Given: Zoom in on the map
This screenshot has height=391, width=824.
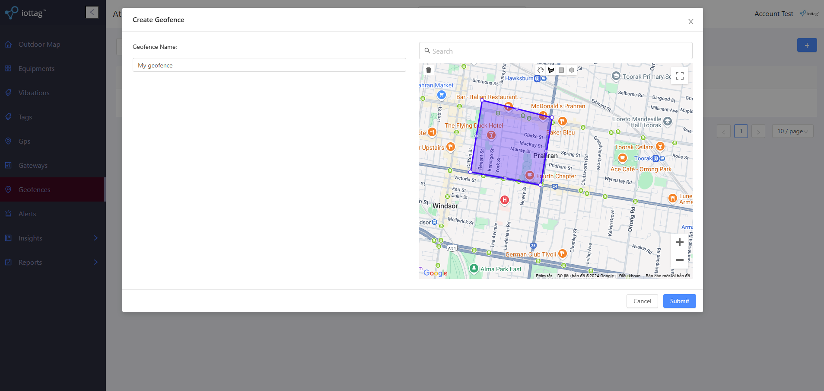Looking at the screenshot, I should [x=680, y=242].
